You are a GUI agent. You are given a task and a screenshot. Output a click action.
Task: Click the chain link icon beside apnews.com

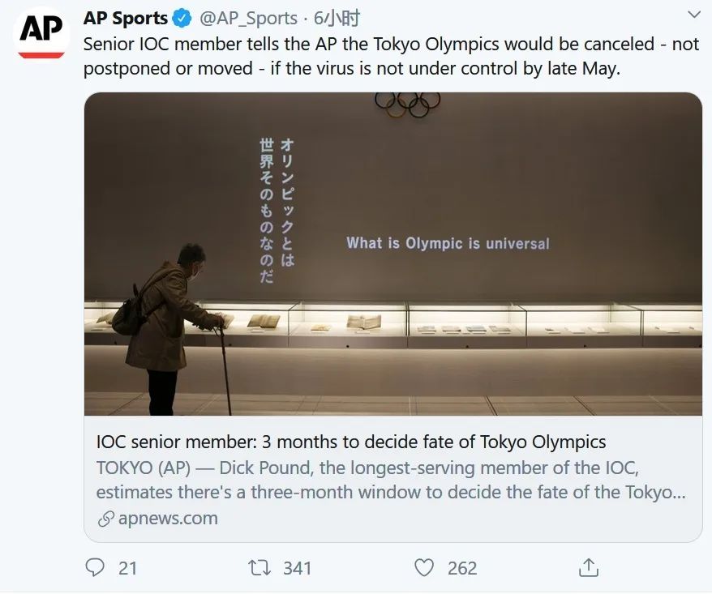pos(105,519)
